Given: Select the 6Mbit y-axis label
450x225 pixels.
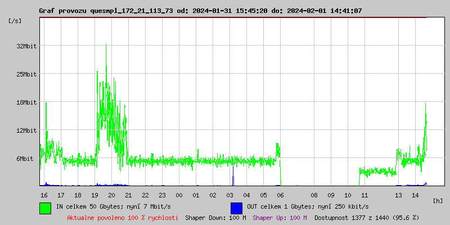Looking at the screenshot, I should point(25,159).
